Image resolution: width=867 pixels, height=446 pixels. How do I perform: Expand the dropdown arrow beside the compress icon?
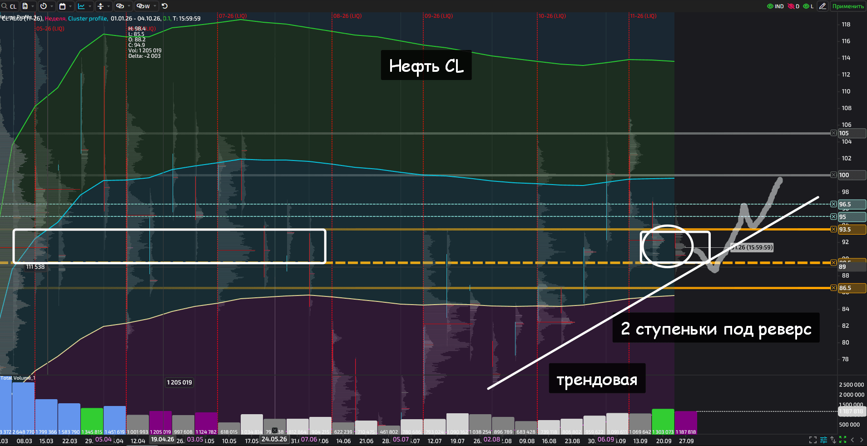point(109,6)
